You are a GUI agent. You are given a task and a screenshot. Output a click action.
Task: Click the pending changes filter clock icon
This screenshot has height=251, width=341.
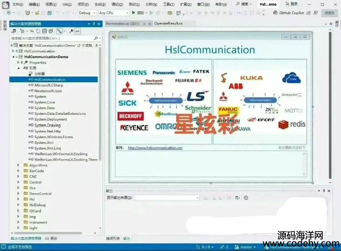(23, 31)
